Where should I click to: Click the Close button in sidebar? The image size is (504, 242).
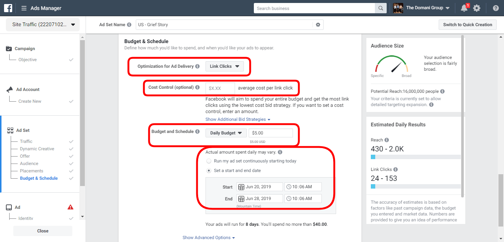[x=43, y=231]
